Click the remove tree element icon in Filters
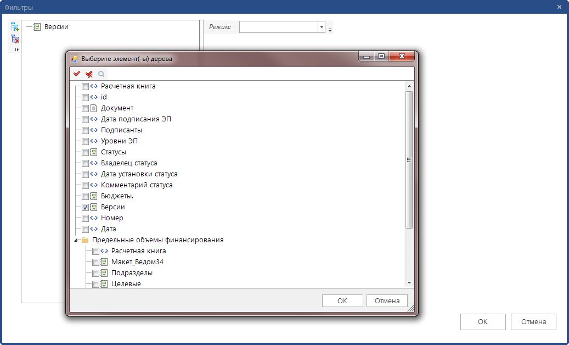 (x=15, y=39)
